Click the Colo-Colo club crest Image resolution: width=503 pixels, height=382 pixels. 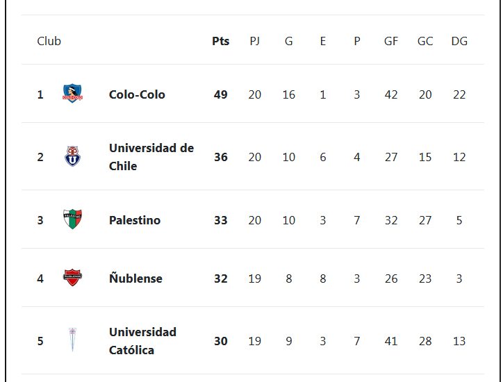(72, 93)
